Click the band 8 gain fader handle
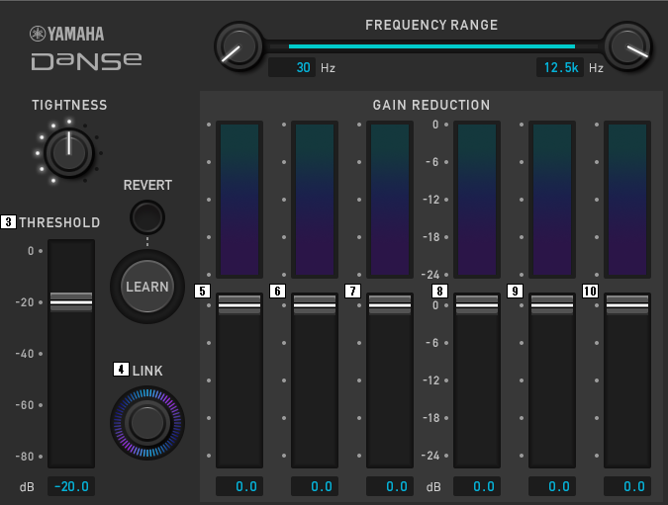 [477, 305]
